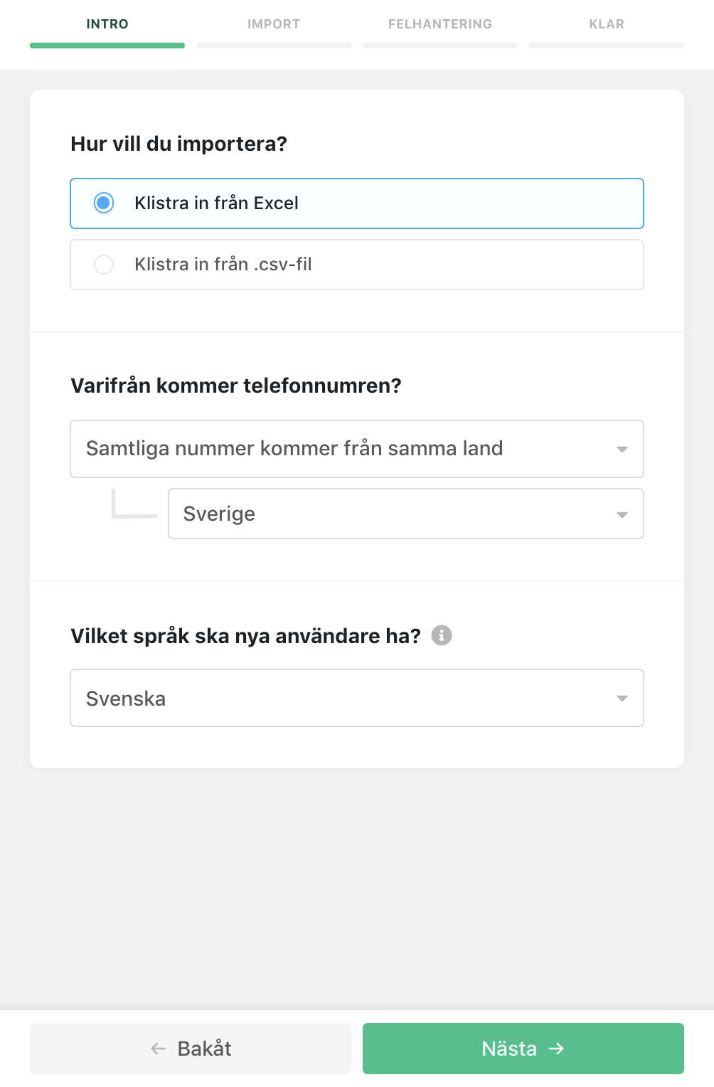This screenshot has height=1087, width=714.
Task: Click caret arrow of phone number origin dropdown
Action: point(622,450)
